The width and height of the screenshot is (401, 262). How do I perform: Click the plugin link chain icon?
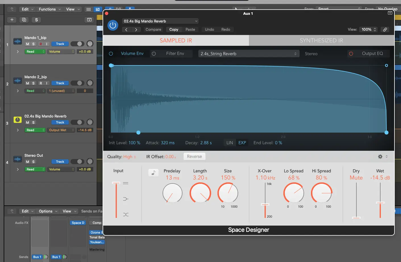click(385, 30)
